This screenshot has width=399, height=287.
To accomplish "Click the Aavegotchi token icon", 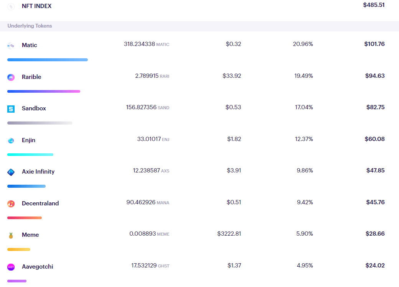I will [10, 266].
